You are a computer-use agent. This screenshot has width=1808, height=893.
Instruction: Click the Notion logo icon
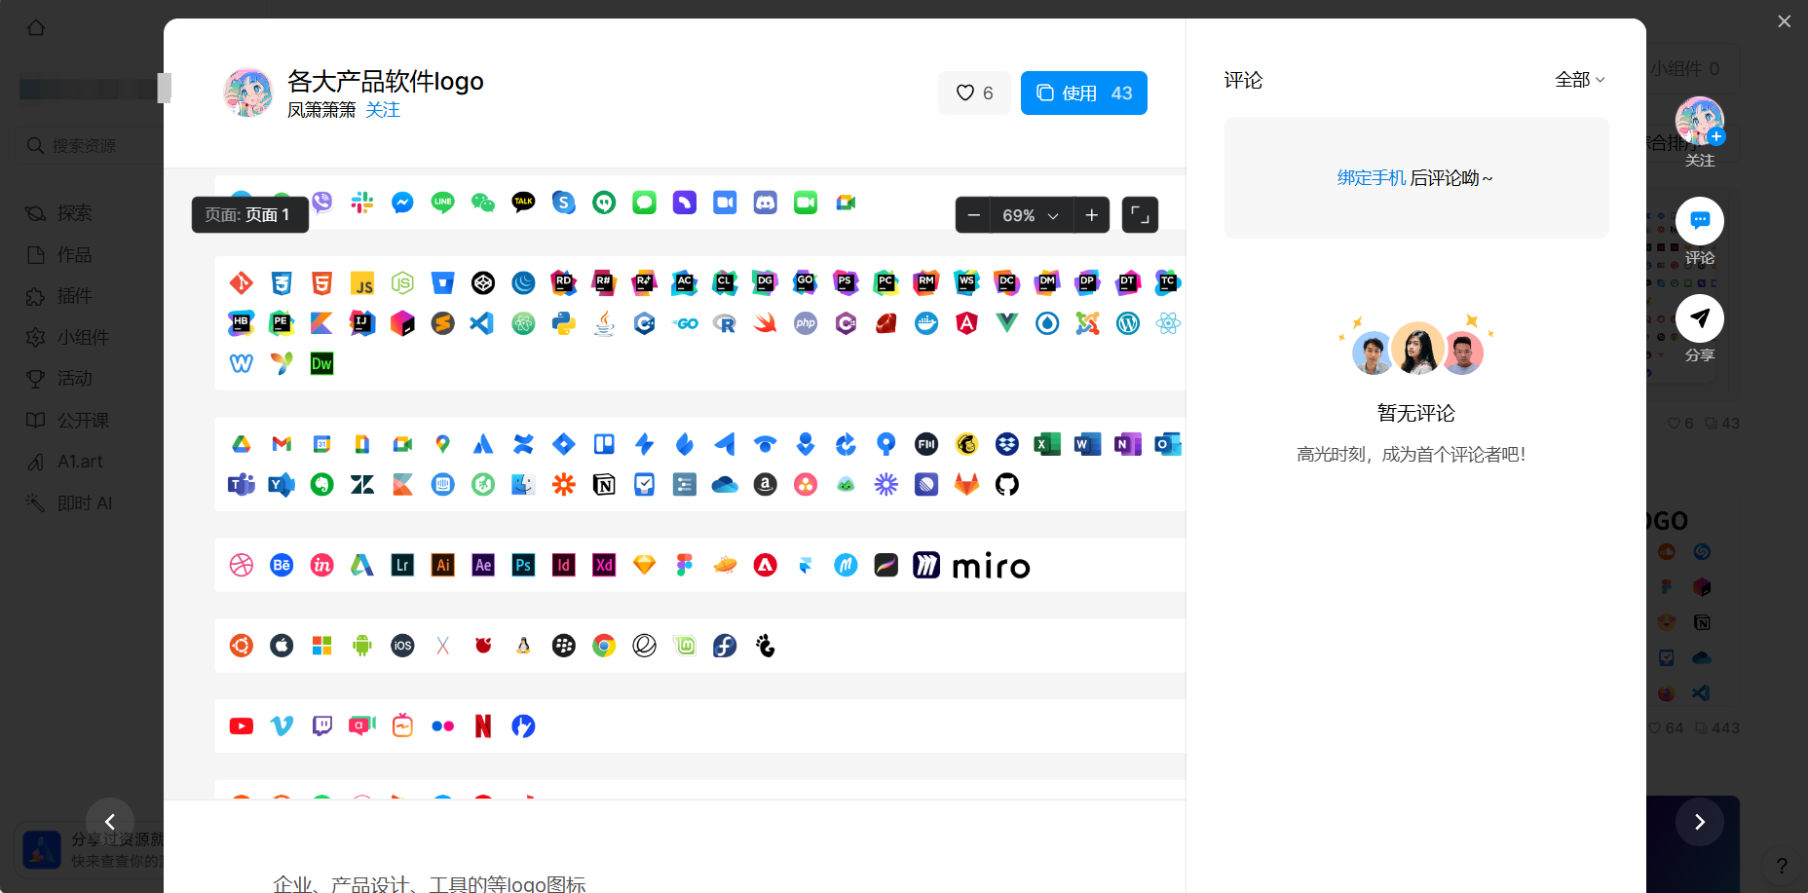coord(604,485)
